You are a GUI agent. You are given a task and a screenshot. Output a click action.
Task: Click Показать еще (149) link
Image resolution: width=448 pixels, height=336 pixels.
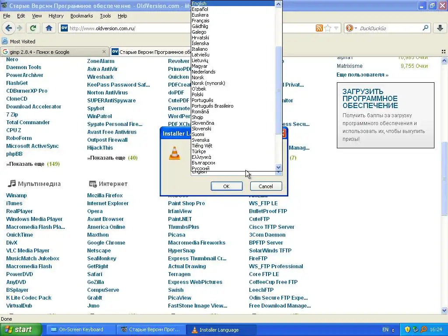(33, 164)
